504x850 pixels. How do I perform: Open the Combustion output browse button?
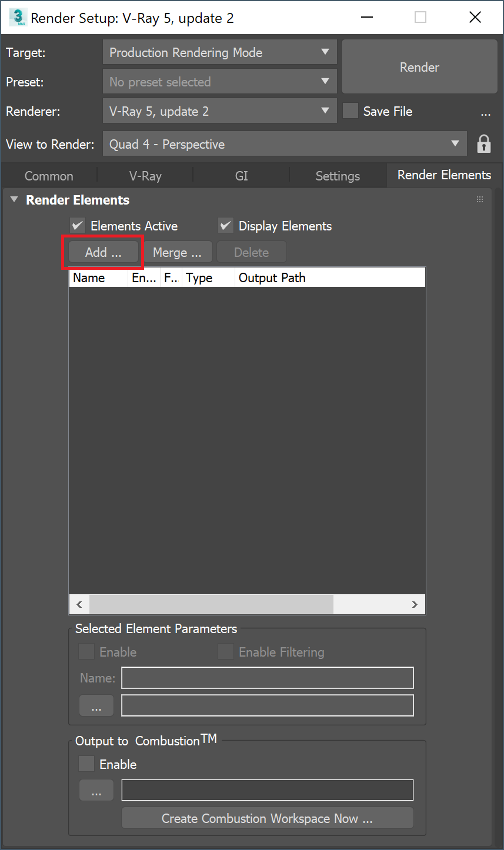[x=96, y=791]
